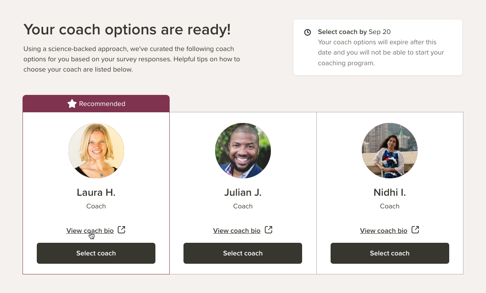Click the Nidhi I. name heading

point(390,193)
